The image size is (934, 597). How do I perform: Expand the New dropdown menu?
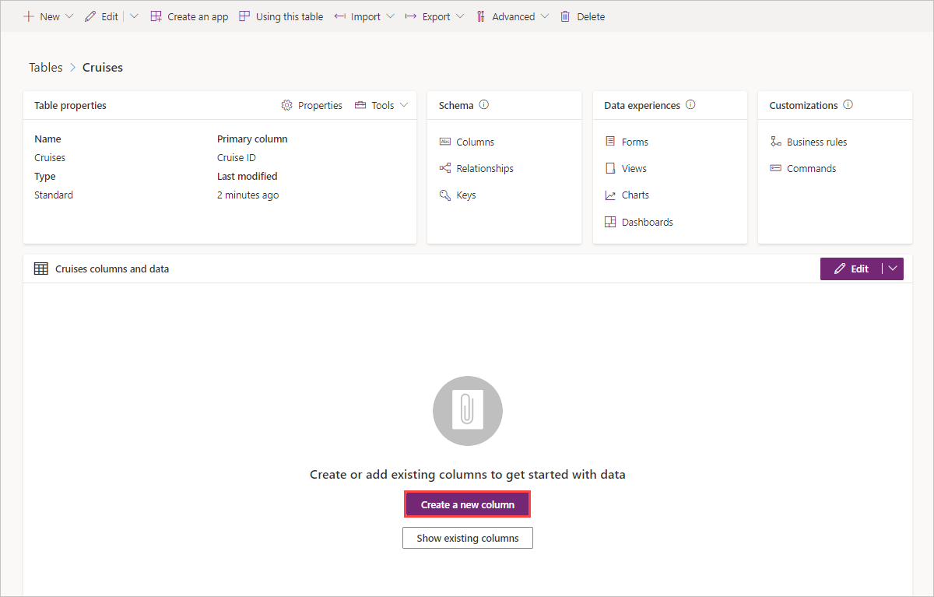[48, 16]
